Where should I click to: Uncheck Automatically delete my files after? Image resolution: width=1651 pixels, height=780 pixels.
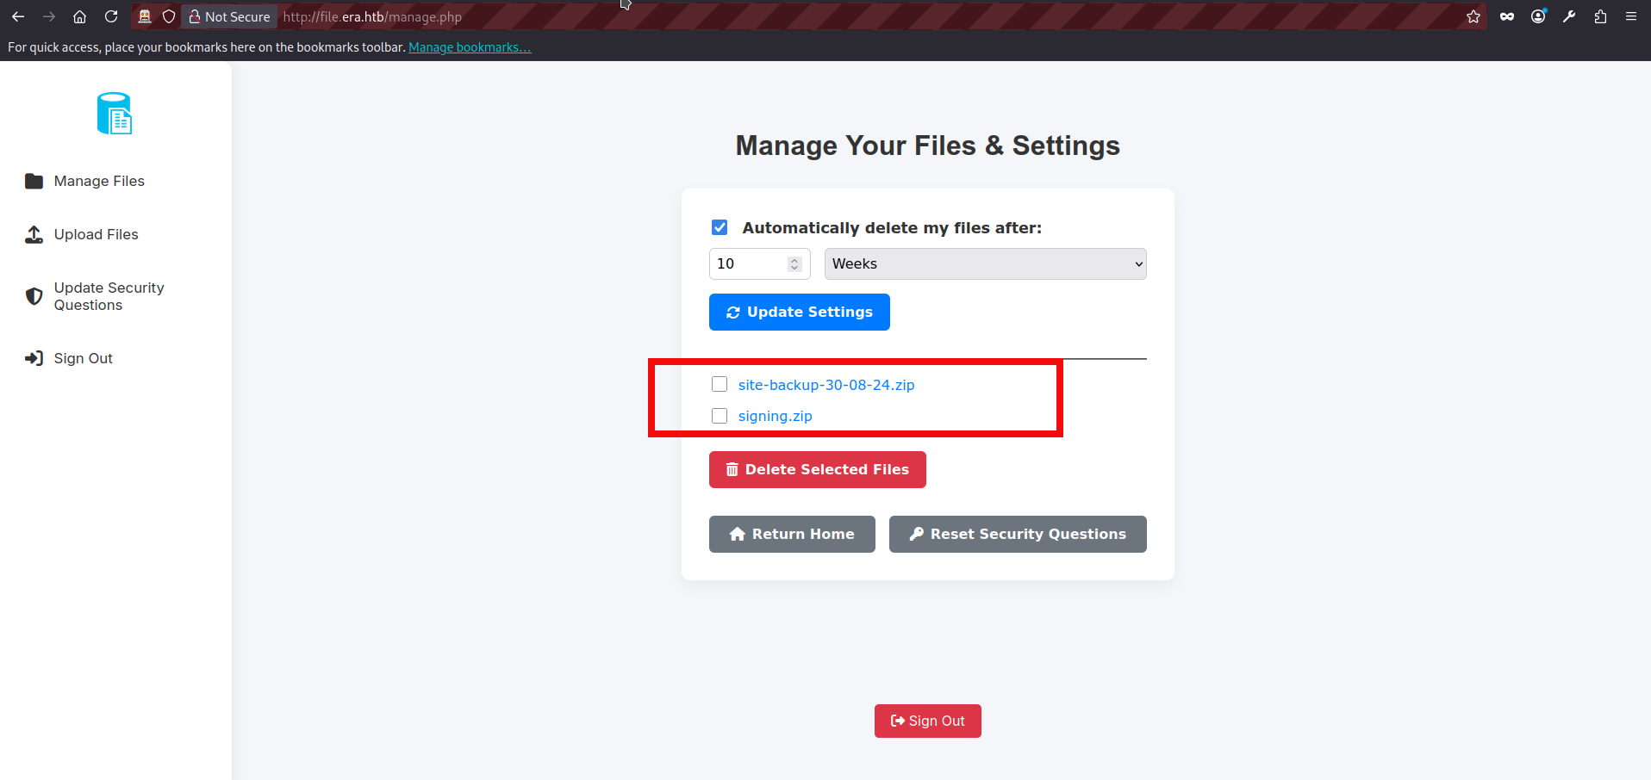click(720, 227)
